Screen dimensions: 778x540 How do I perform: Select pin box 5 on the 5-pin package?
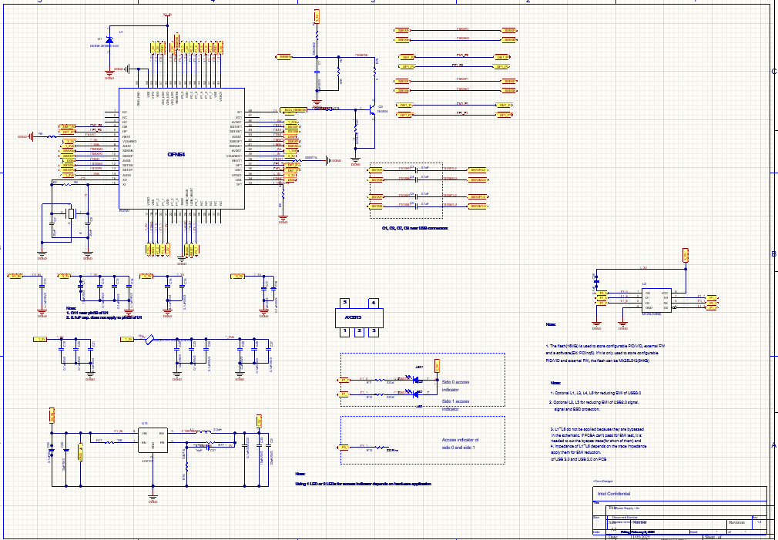(344, 304)
